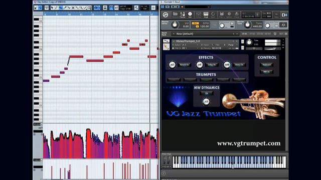This screenshot has width=321, height=180.
Task: Click the Step Input icon in Key Editor
Action: point(136,8)
